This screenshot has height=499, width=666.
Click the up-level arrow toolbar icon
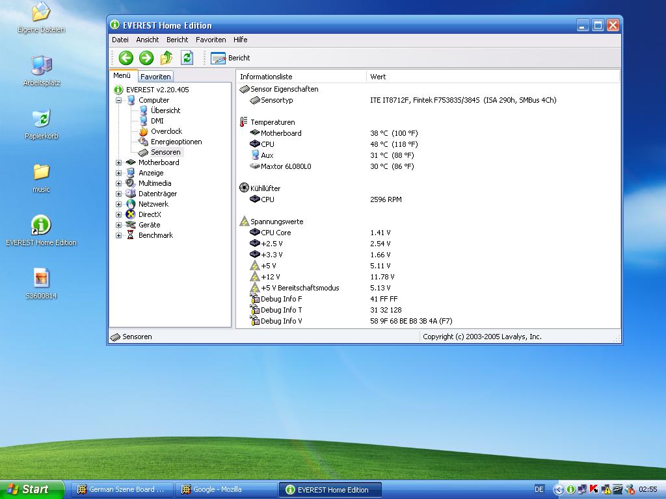click(x=166, y=58)
